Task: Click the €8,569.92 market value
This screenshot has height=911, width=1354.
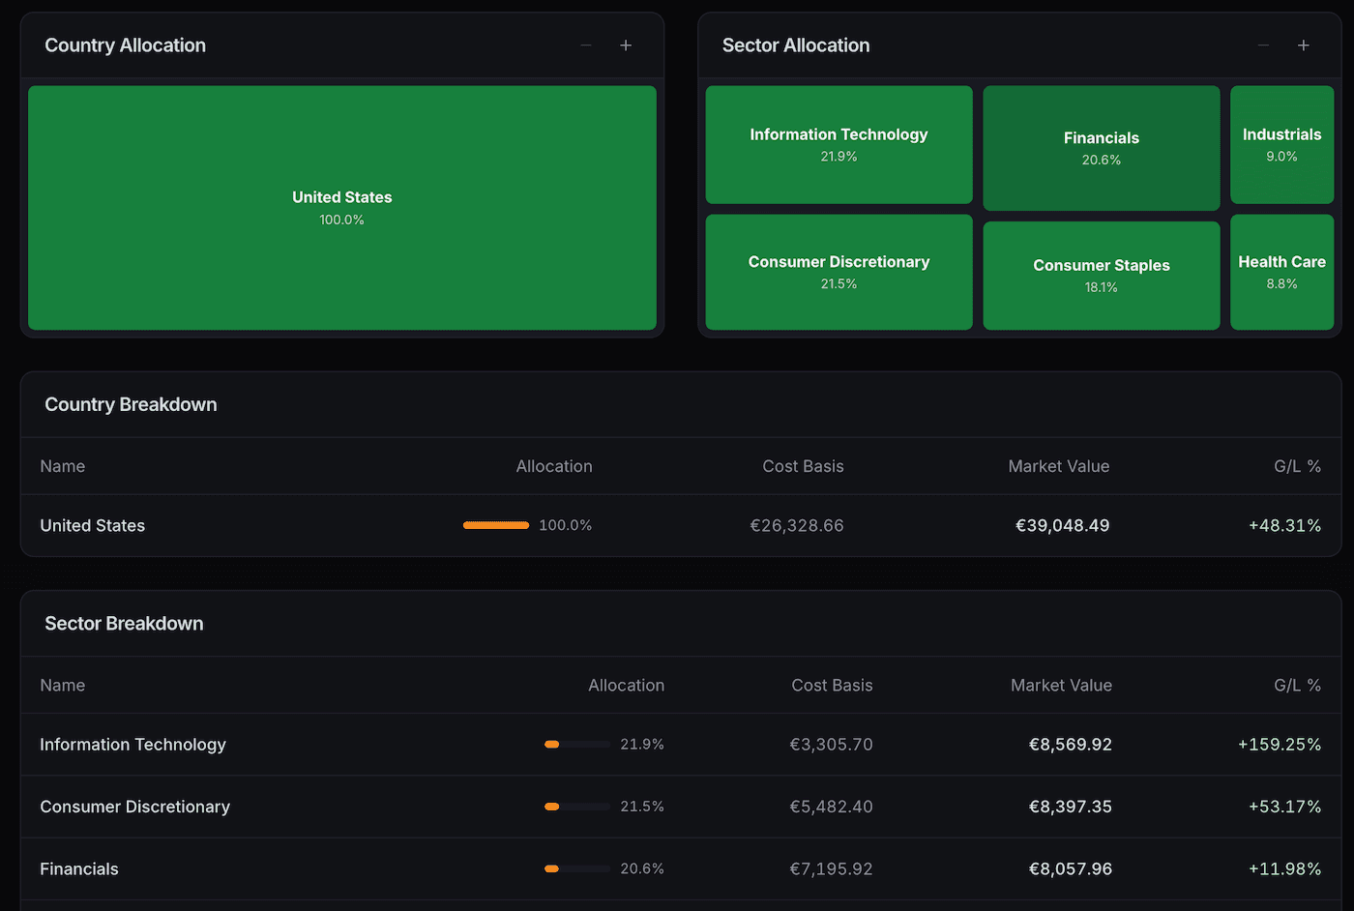Action: coord(1071,745)
